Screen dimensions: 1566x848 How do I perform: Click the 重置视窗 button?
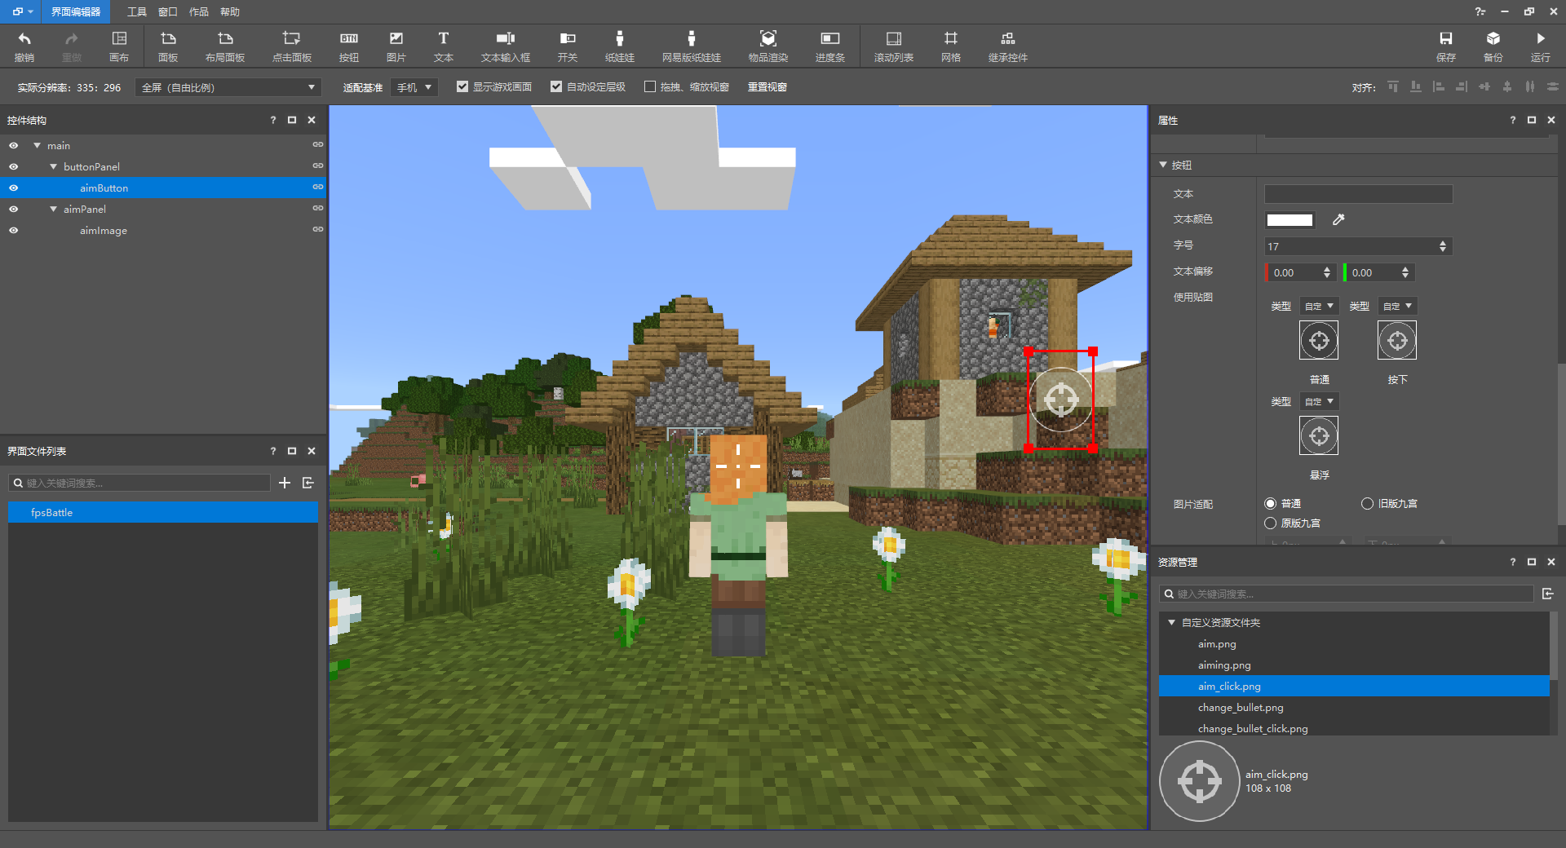pos(768,86)
